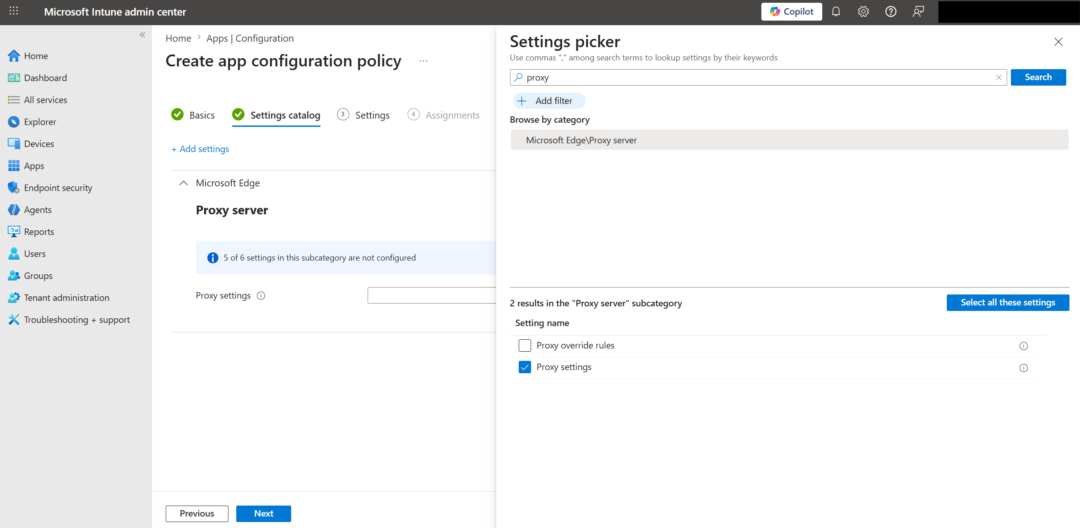Show info for Proxy override rules

(x=1024, y=346)
